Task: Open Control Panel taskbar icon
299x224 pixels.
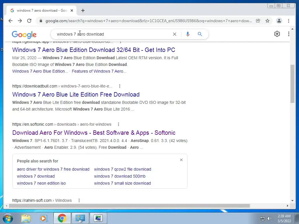Action: 80,218
